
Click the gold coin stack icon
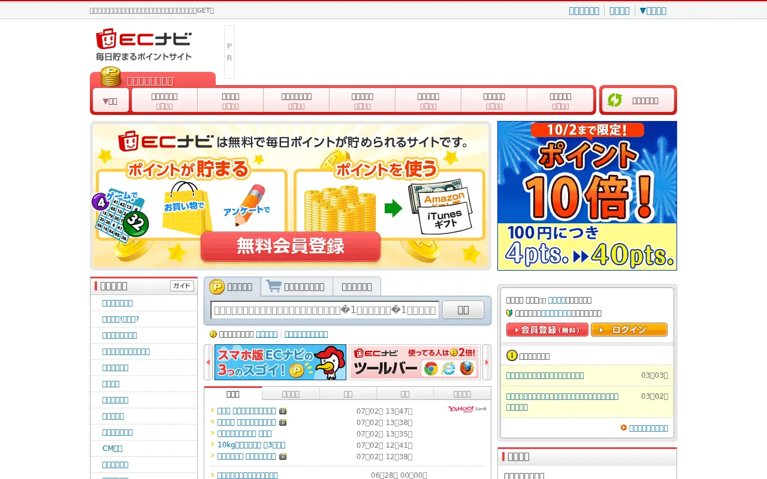111,77
